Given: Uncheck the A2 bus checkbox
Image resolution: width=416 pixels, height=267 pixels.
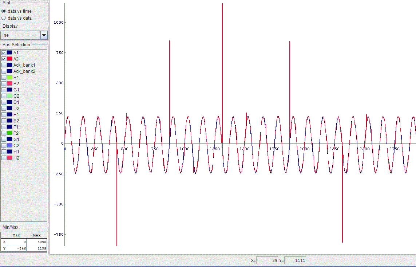Looking at the screenshot, I should click(4, 59).
